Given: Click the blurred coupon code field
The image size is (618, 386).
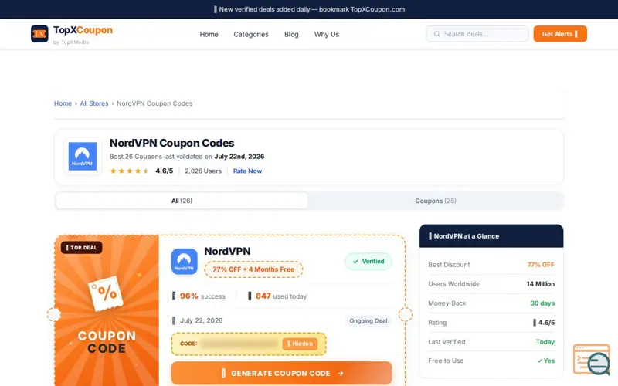Looking at the screenshot, I should pos(239,344).
